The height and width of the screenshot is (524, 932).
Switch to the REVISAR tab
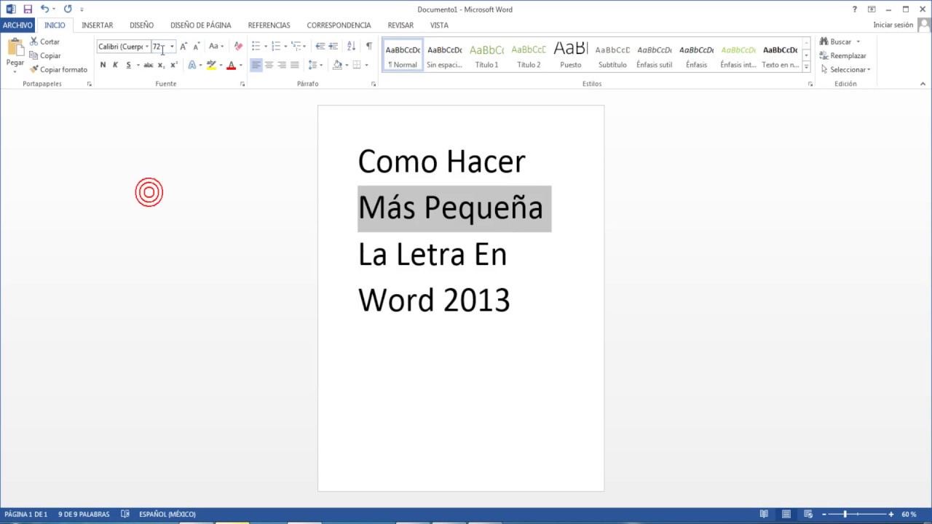[400, 25]
